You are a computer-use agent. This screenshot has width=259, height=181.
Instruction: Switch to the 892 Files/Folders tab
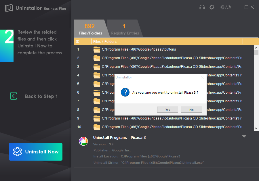coord(90,28)
